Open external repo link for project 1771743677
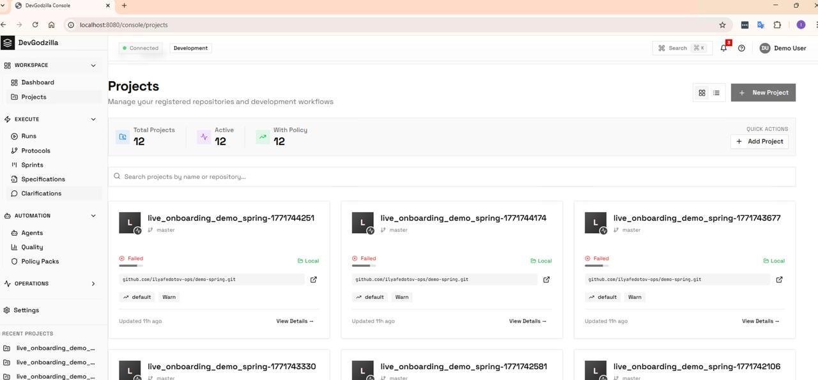This screenshot has height=380, width=818. click(779, 280)
